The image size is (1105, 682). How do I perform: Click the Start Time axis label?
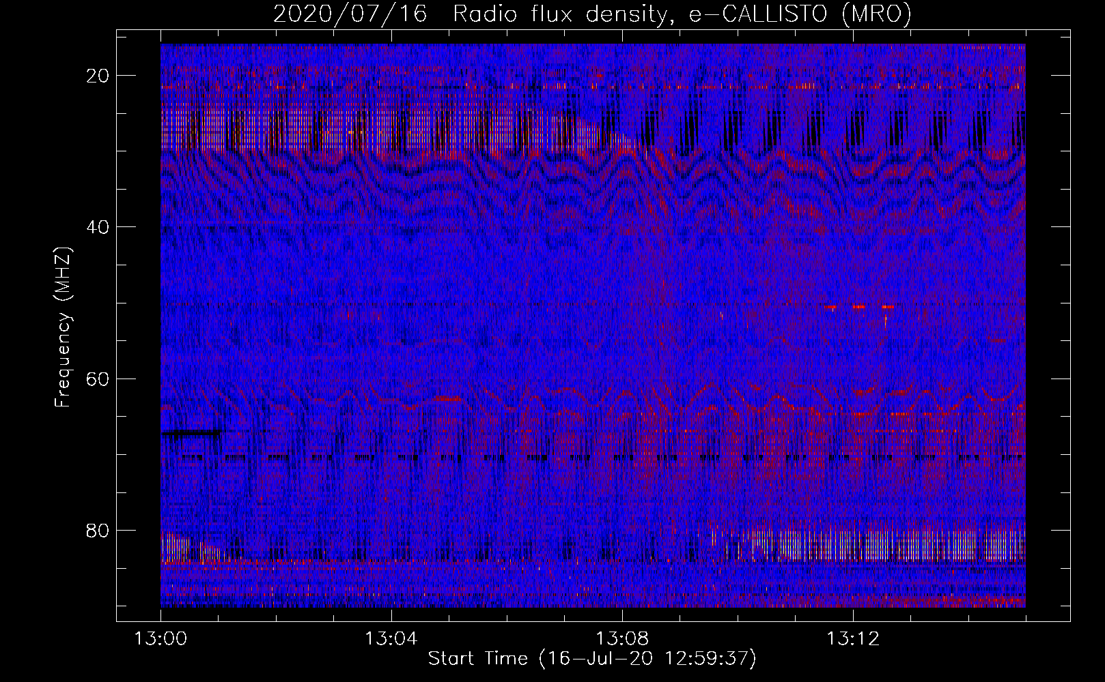click(x=592, y=659)
